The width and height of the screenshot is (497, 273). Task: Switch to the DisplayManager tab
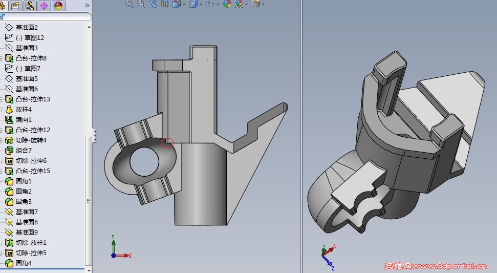pyautogui.click(x=58, y=6)
